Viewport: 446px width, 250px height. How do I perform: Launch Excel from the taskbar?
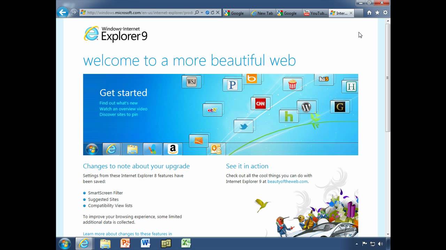point(186,243)
